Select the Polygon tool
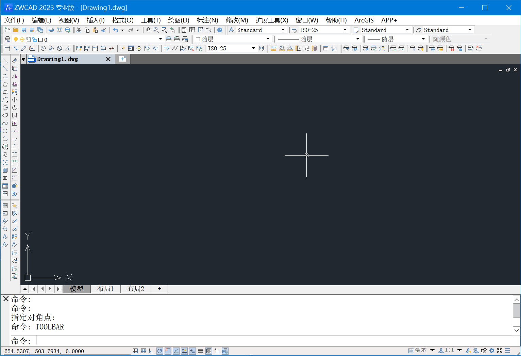The image size is (521, 356). (x=5, y=84)
